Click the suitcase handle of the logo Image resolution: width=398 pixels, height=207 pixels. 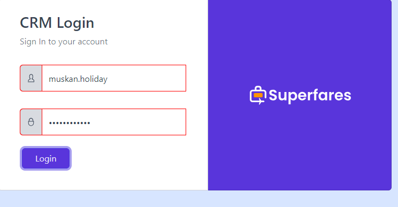258,88
